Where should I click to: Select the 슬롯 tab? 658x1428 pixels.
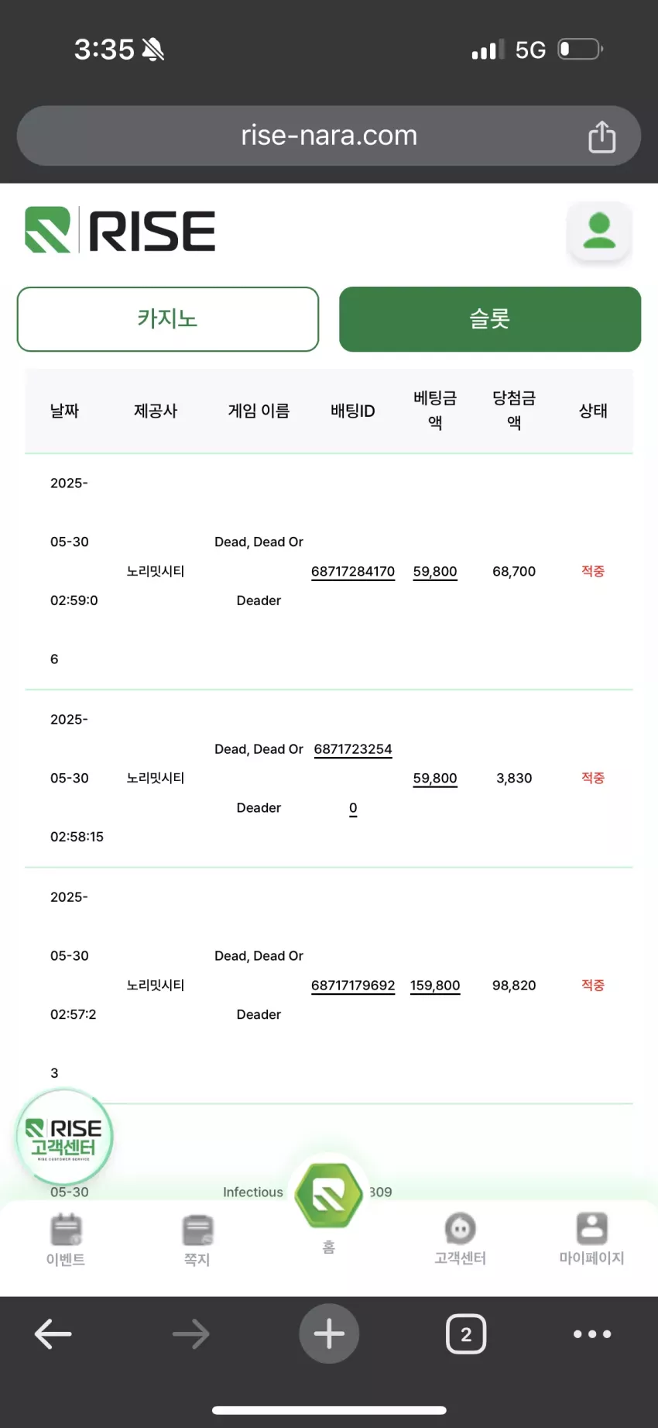tap(490, 319)
